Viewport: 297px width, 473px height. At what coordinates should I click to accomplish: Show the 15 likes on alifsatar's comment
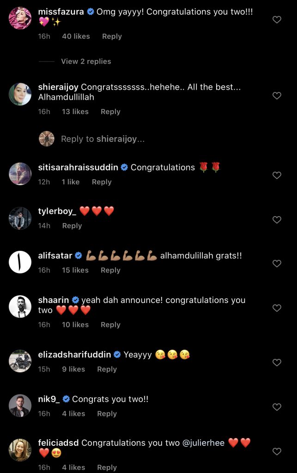[x=75, y=270]
